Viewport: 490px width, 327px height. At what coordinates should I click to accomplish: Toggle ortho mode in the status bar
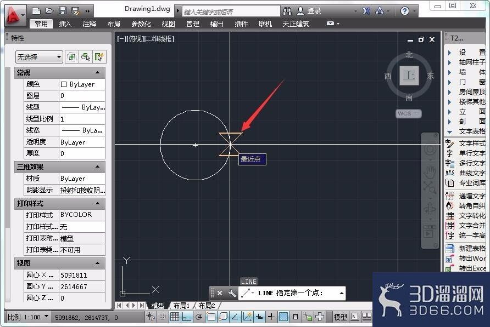point(187,317)
